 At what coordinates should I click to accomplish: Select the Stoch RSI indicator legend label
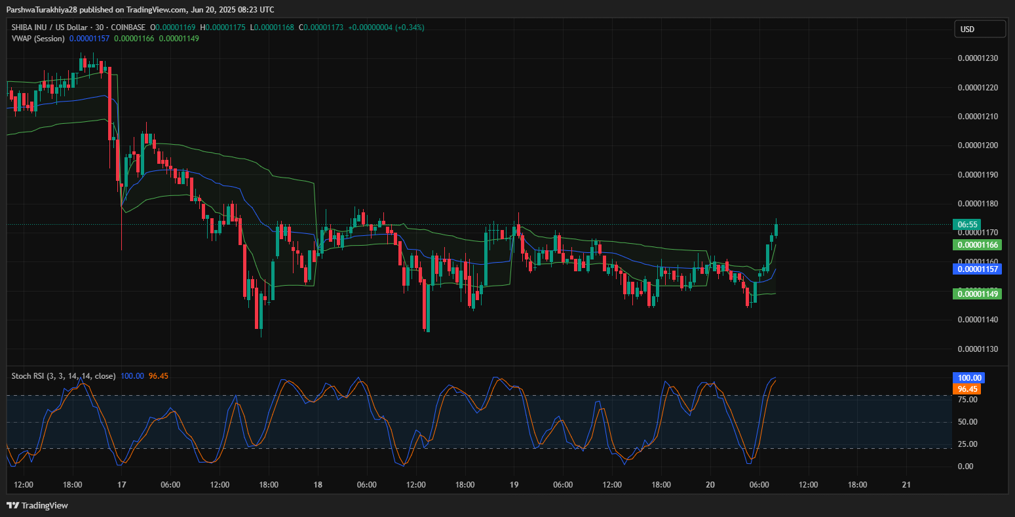pyautogui.click(x=64, y=376)
